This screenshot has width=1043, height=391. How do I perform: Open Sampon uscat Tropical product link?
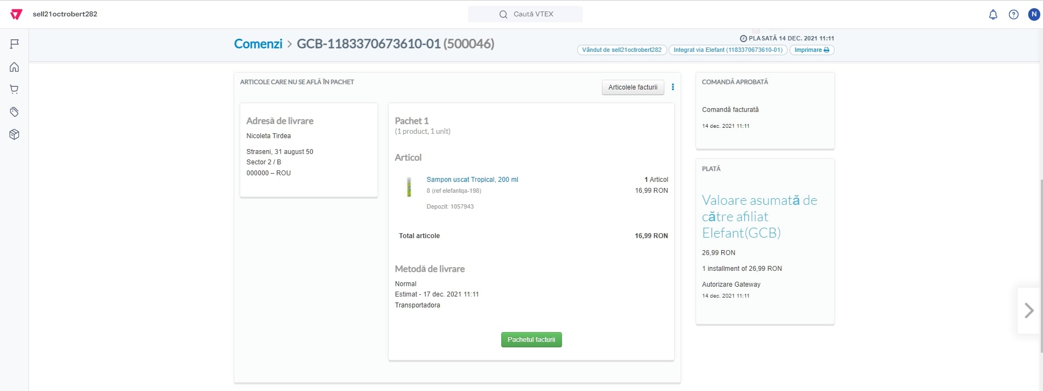click(x=472, y=180)
